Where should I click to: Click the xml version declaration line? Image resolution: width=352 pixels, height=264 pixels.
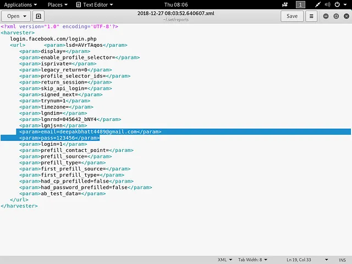[59, 26]
